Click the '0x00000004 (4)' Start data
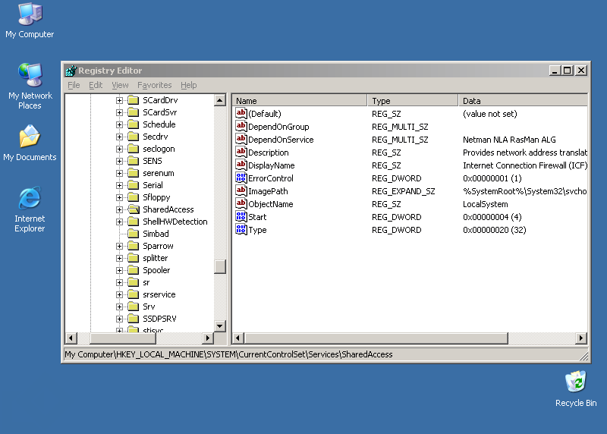Image resolution: width=607 pixels, height=434 pixels. [x=492, y=217]
